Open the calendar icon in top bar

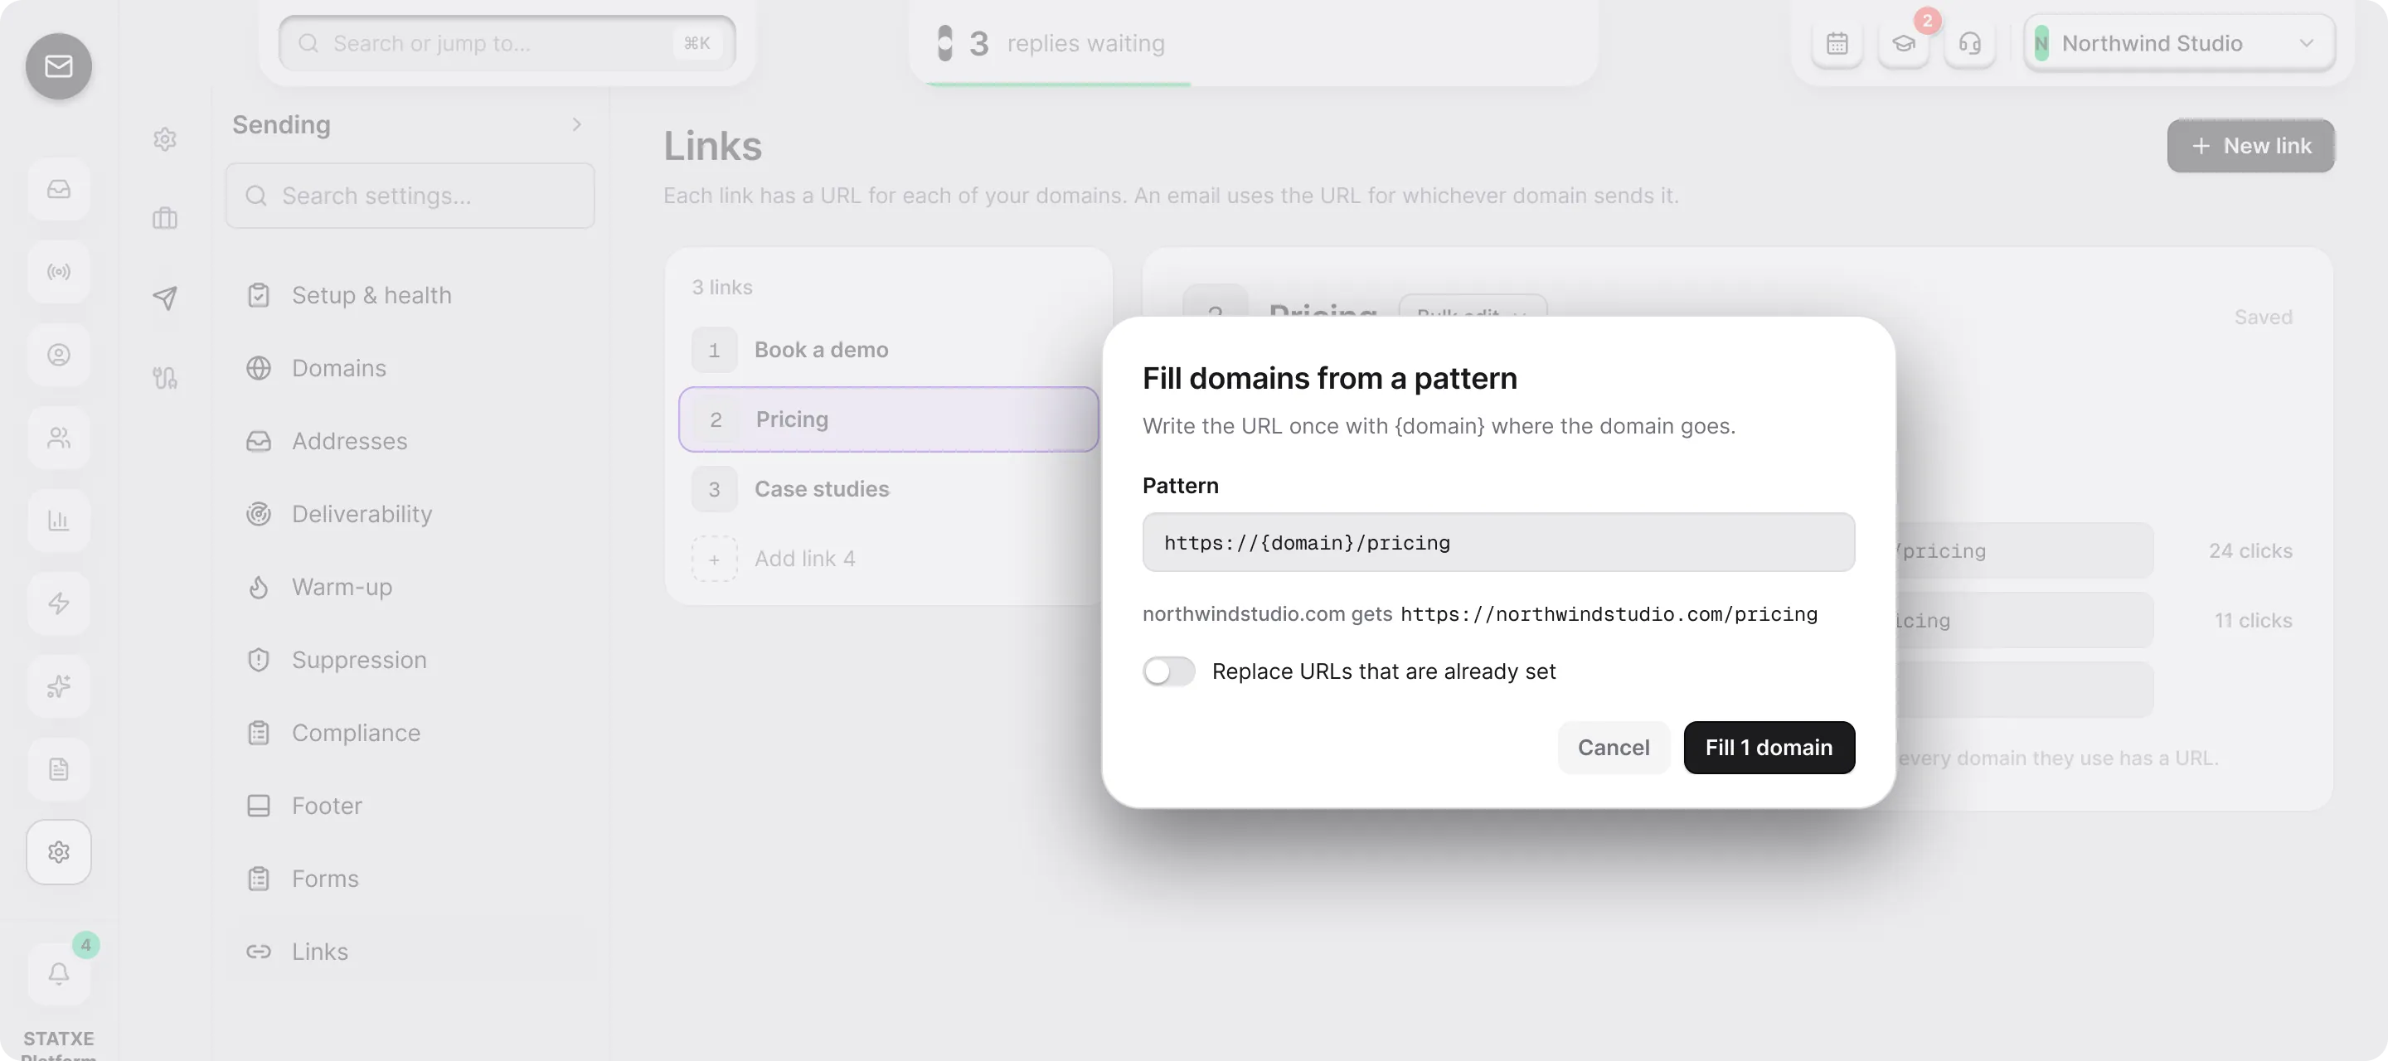(x=1837, y=44)
